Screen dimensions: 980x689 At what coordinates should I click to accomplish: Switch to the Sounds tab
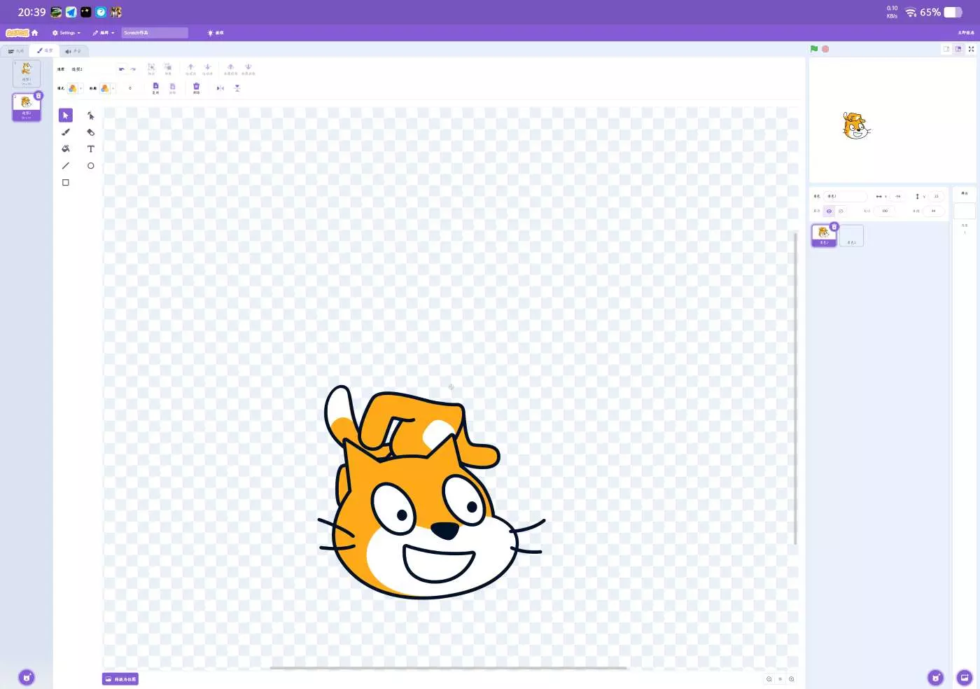click(73, 51)
